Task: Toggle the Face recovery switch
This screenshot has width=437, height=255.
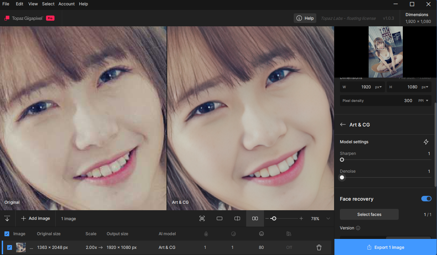Action: pos(426,199)
